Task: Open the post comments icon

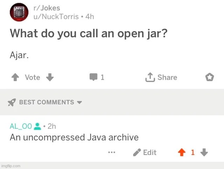Action: pyautogui.click(x=93, y=77)
